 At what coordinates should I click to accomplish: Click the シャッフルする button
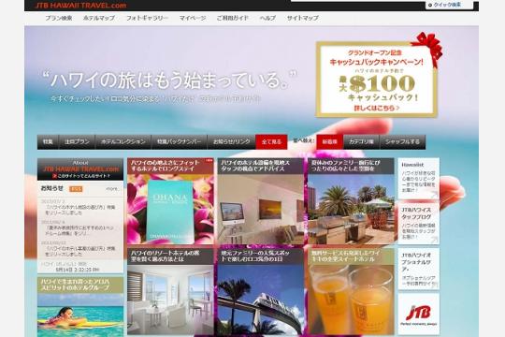402,142
